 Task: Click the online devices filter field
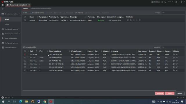point(173,47)
